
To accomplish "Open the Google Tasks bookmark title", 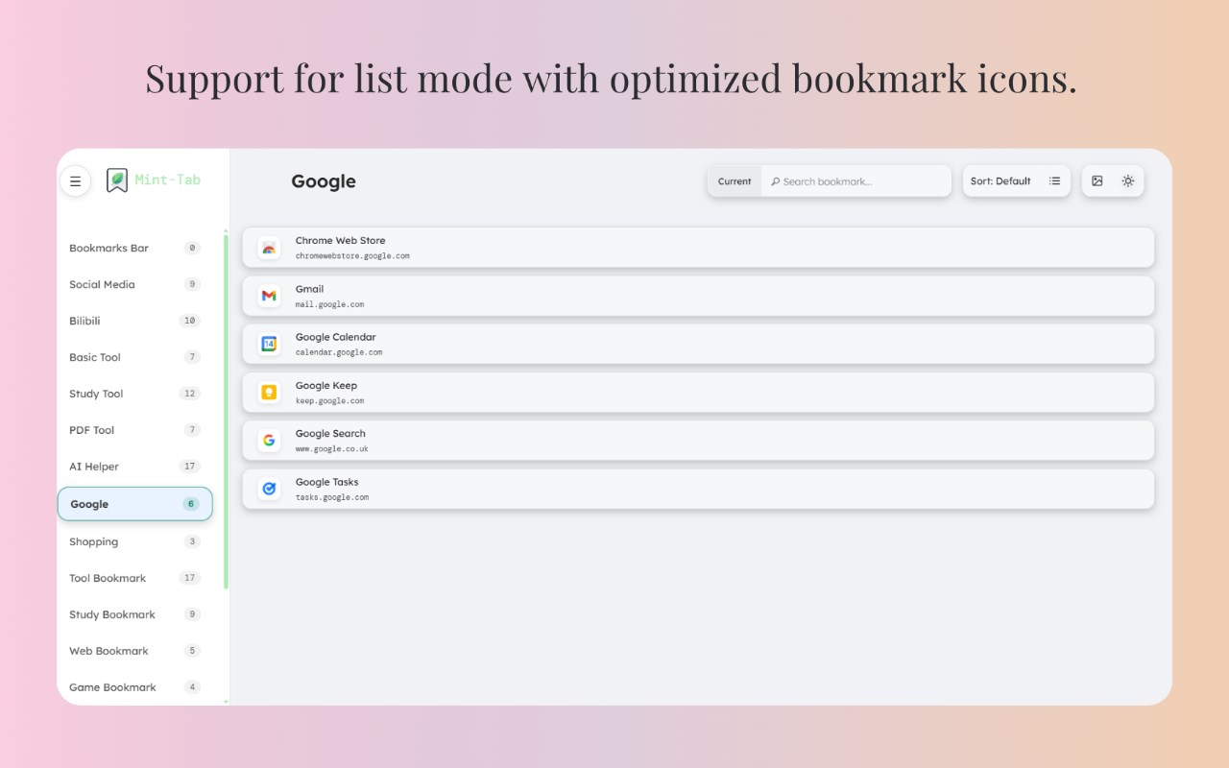I will 326,482.
